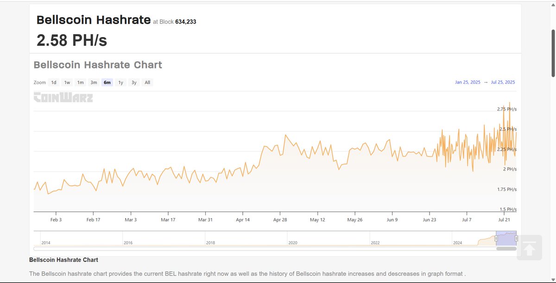Click the right handle of navigator range
556x283 pixels.
[x=516, y=238]
